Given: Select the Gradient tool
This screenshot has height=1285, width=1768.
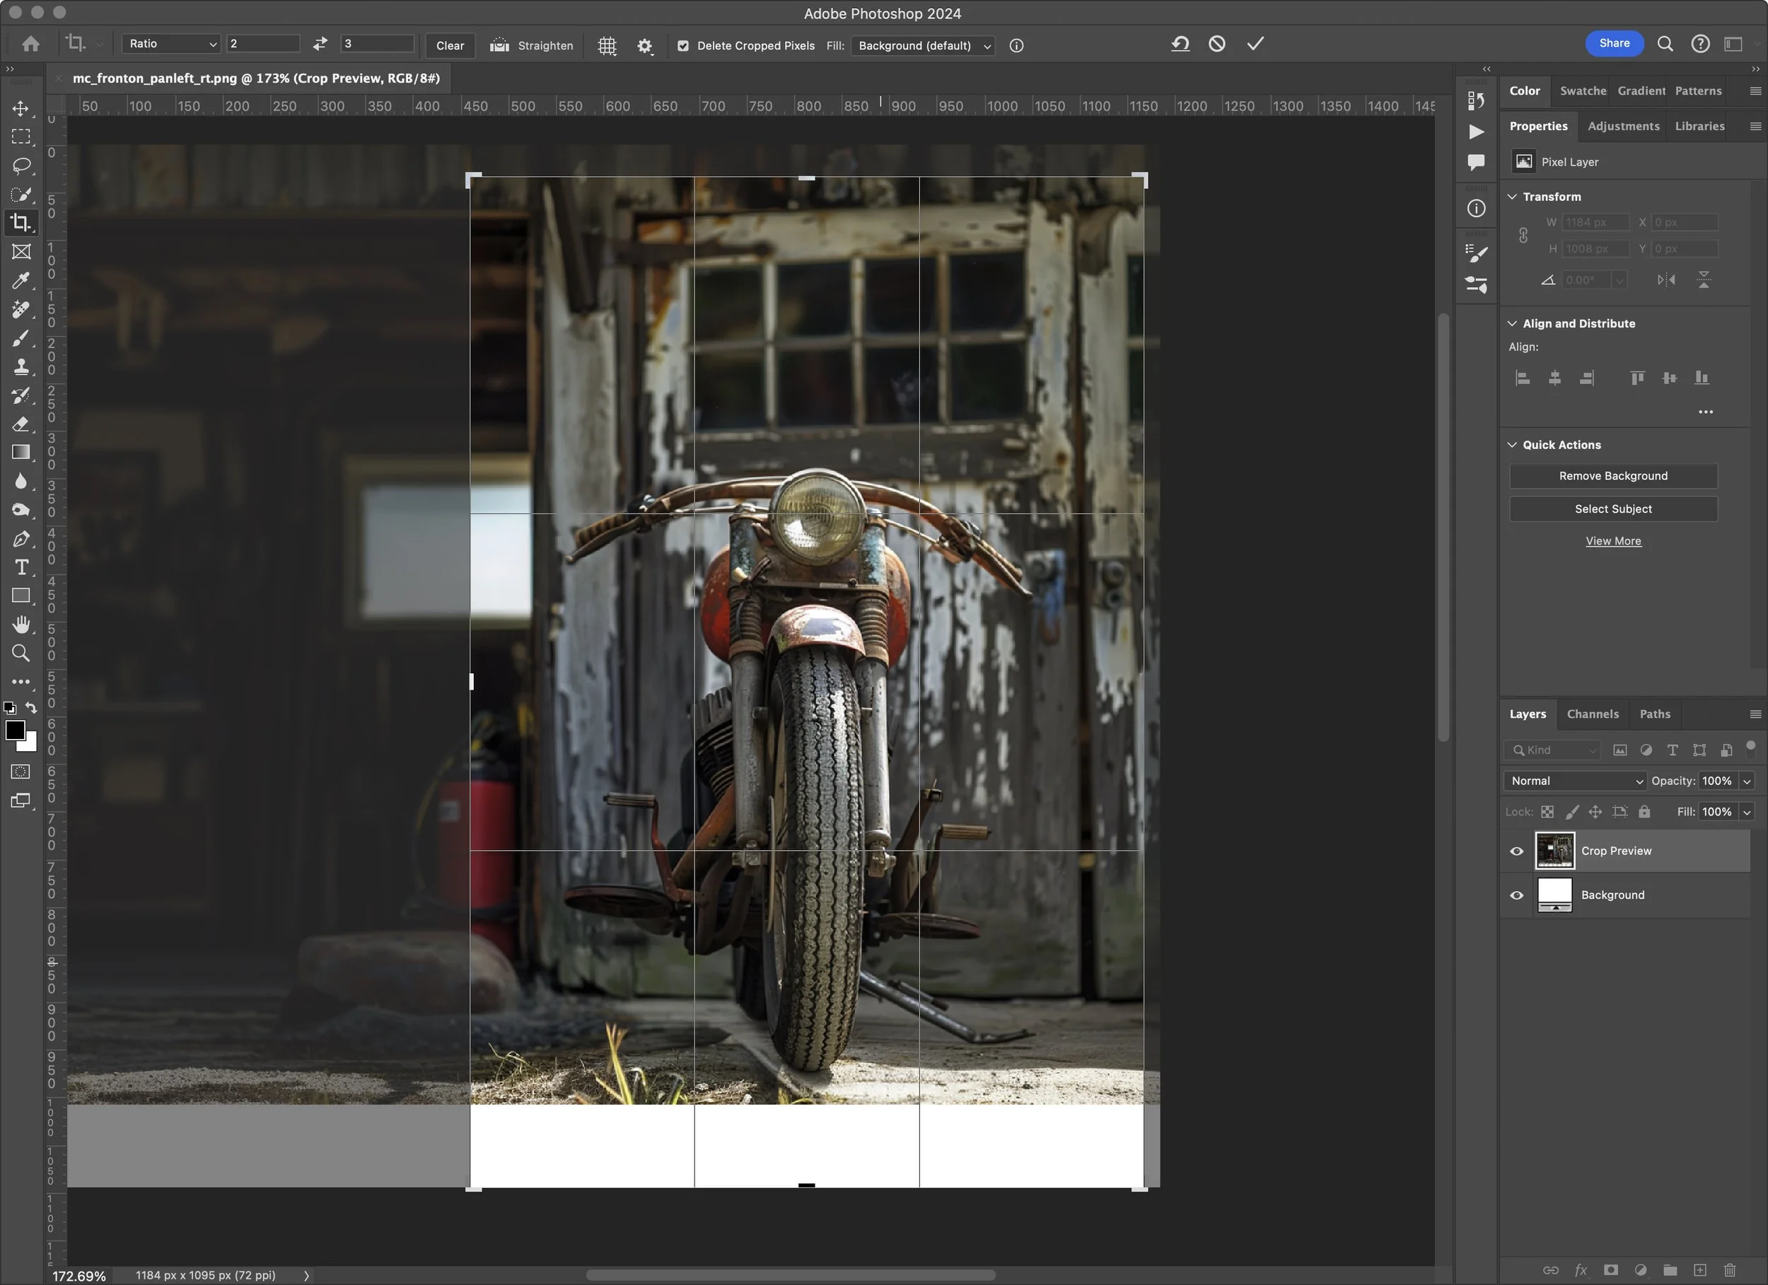Looking at the screenshot, I should click(x=21, y=452).
